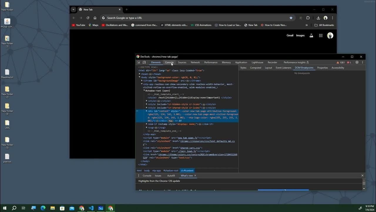Open the Memory panel tab
376x212 pixels.
[226, 62]
